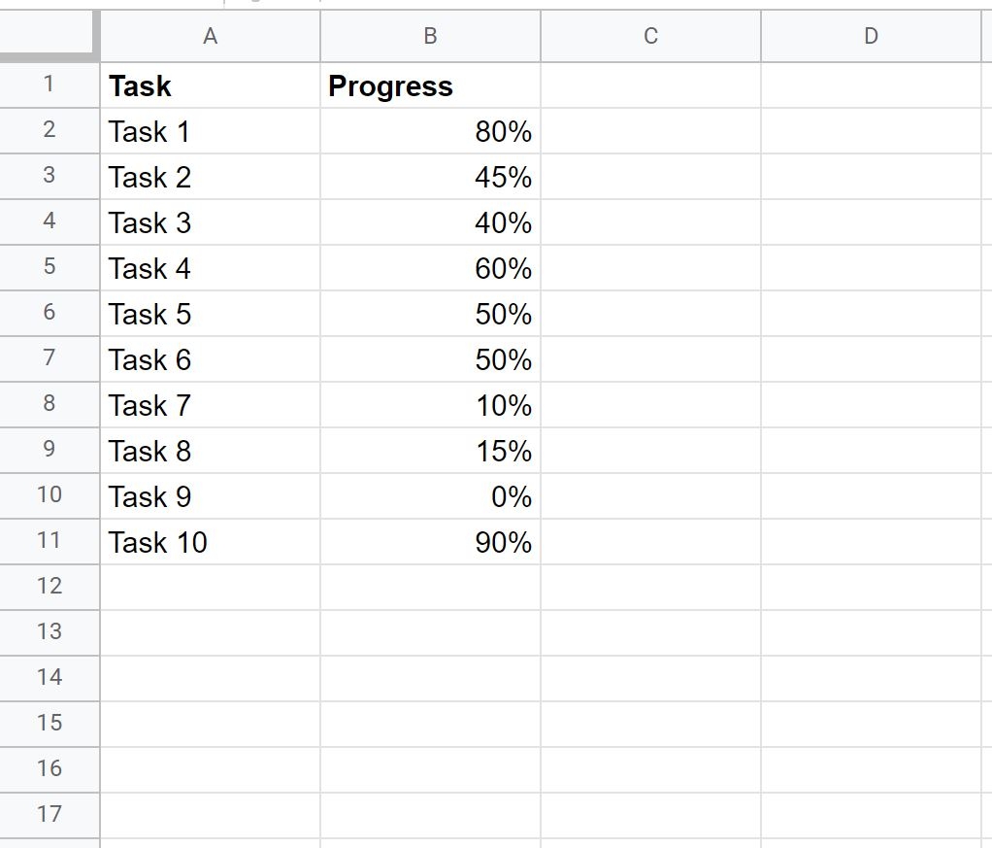Screen dimensions: 992x848
Task: Select row 1 header
Action: tap(50, 85)
